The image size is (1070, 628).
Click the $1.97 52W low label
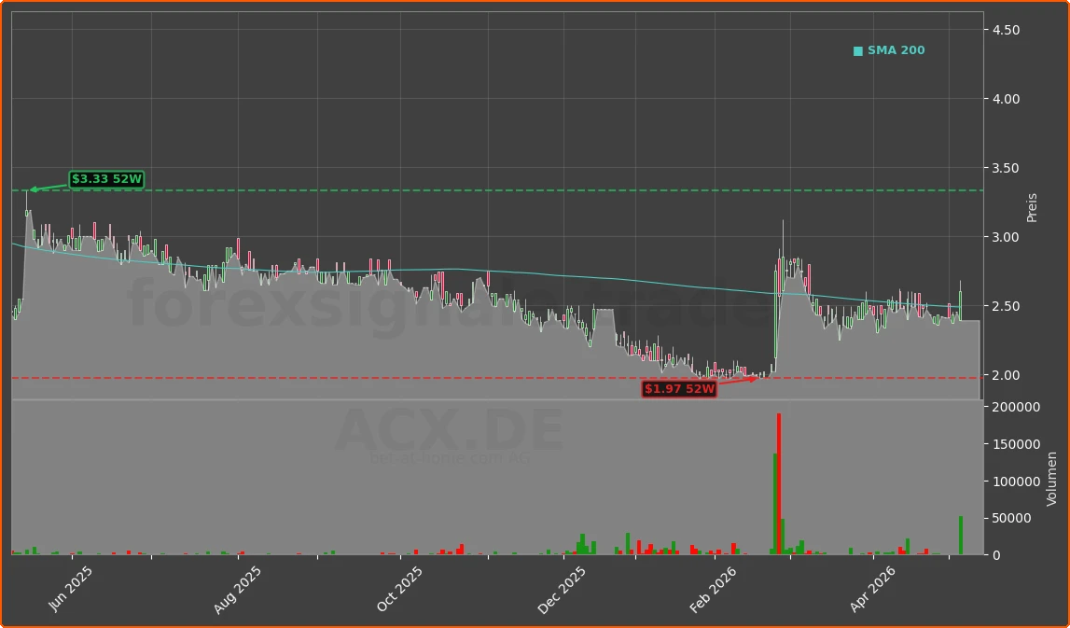[680, 389]
